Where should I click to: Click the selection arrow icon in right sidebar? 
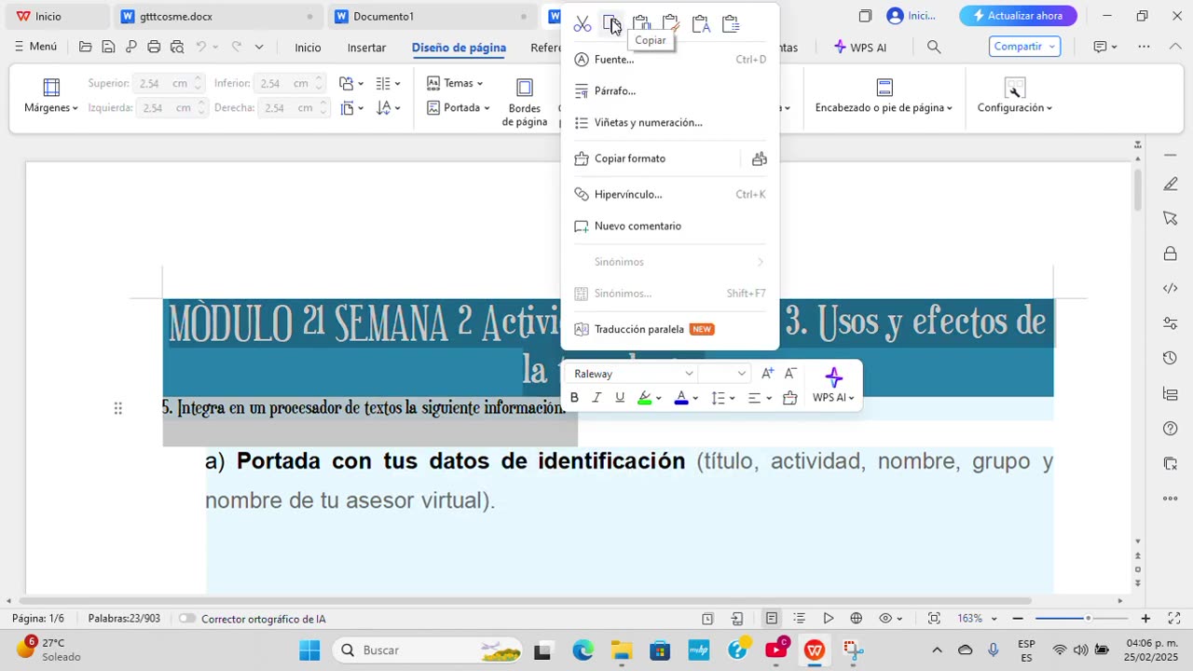(1171, 218)
